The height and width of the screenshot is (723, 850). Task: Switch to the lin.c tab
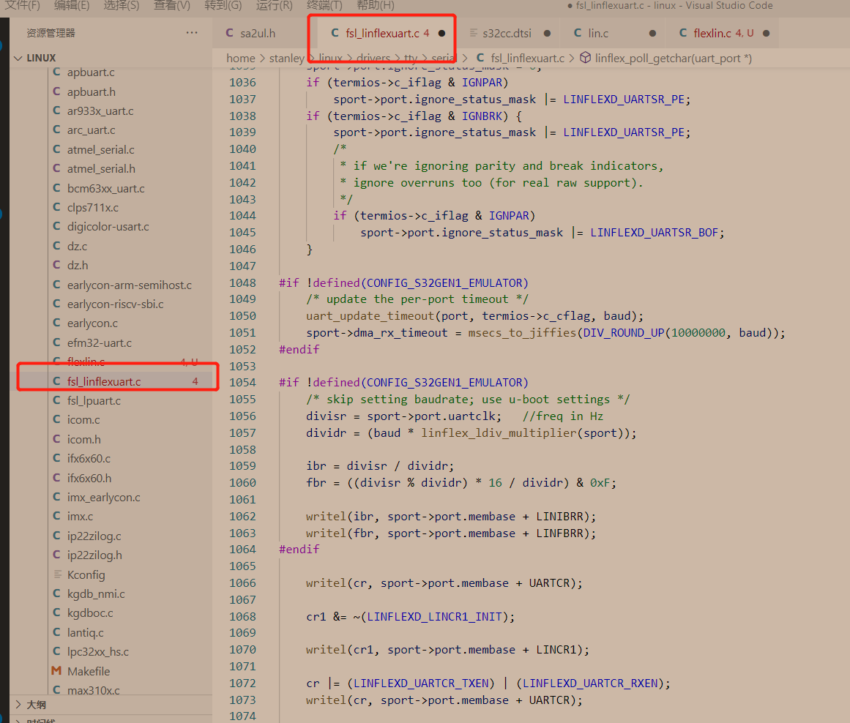tap(599, 33)
